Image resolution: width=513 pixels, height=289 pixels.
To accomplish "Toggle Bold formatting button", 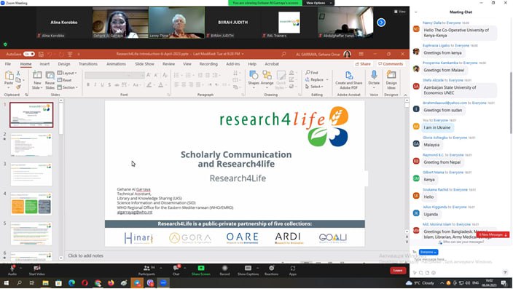I will (88, 85).
